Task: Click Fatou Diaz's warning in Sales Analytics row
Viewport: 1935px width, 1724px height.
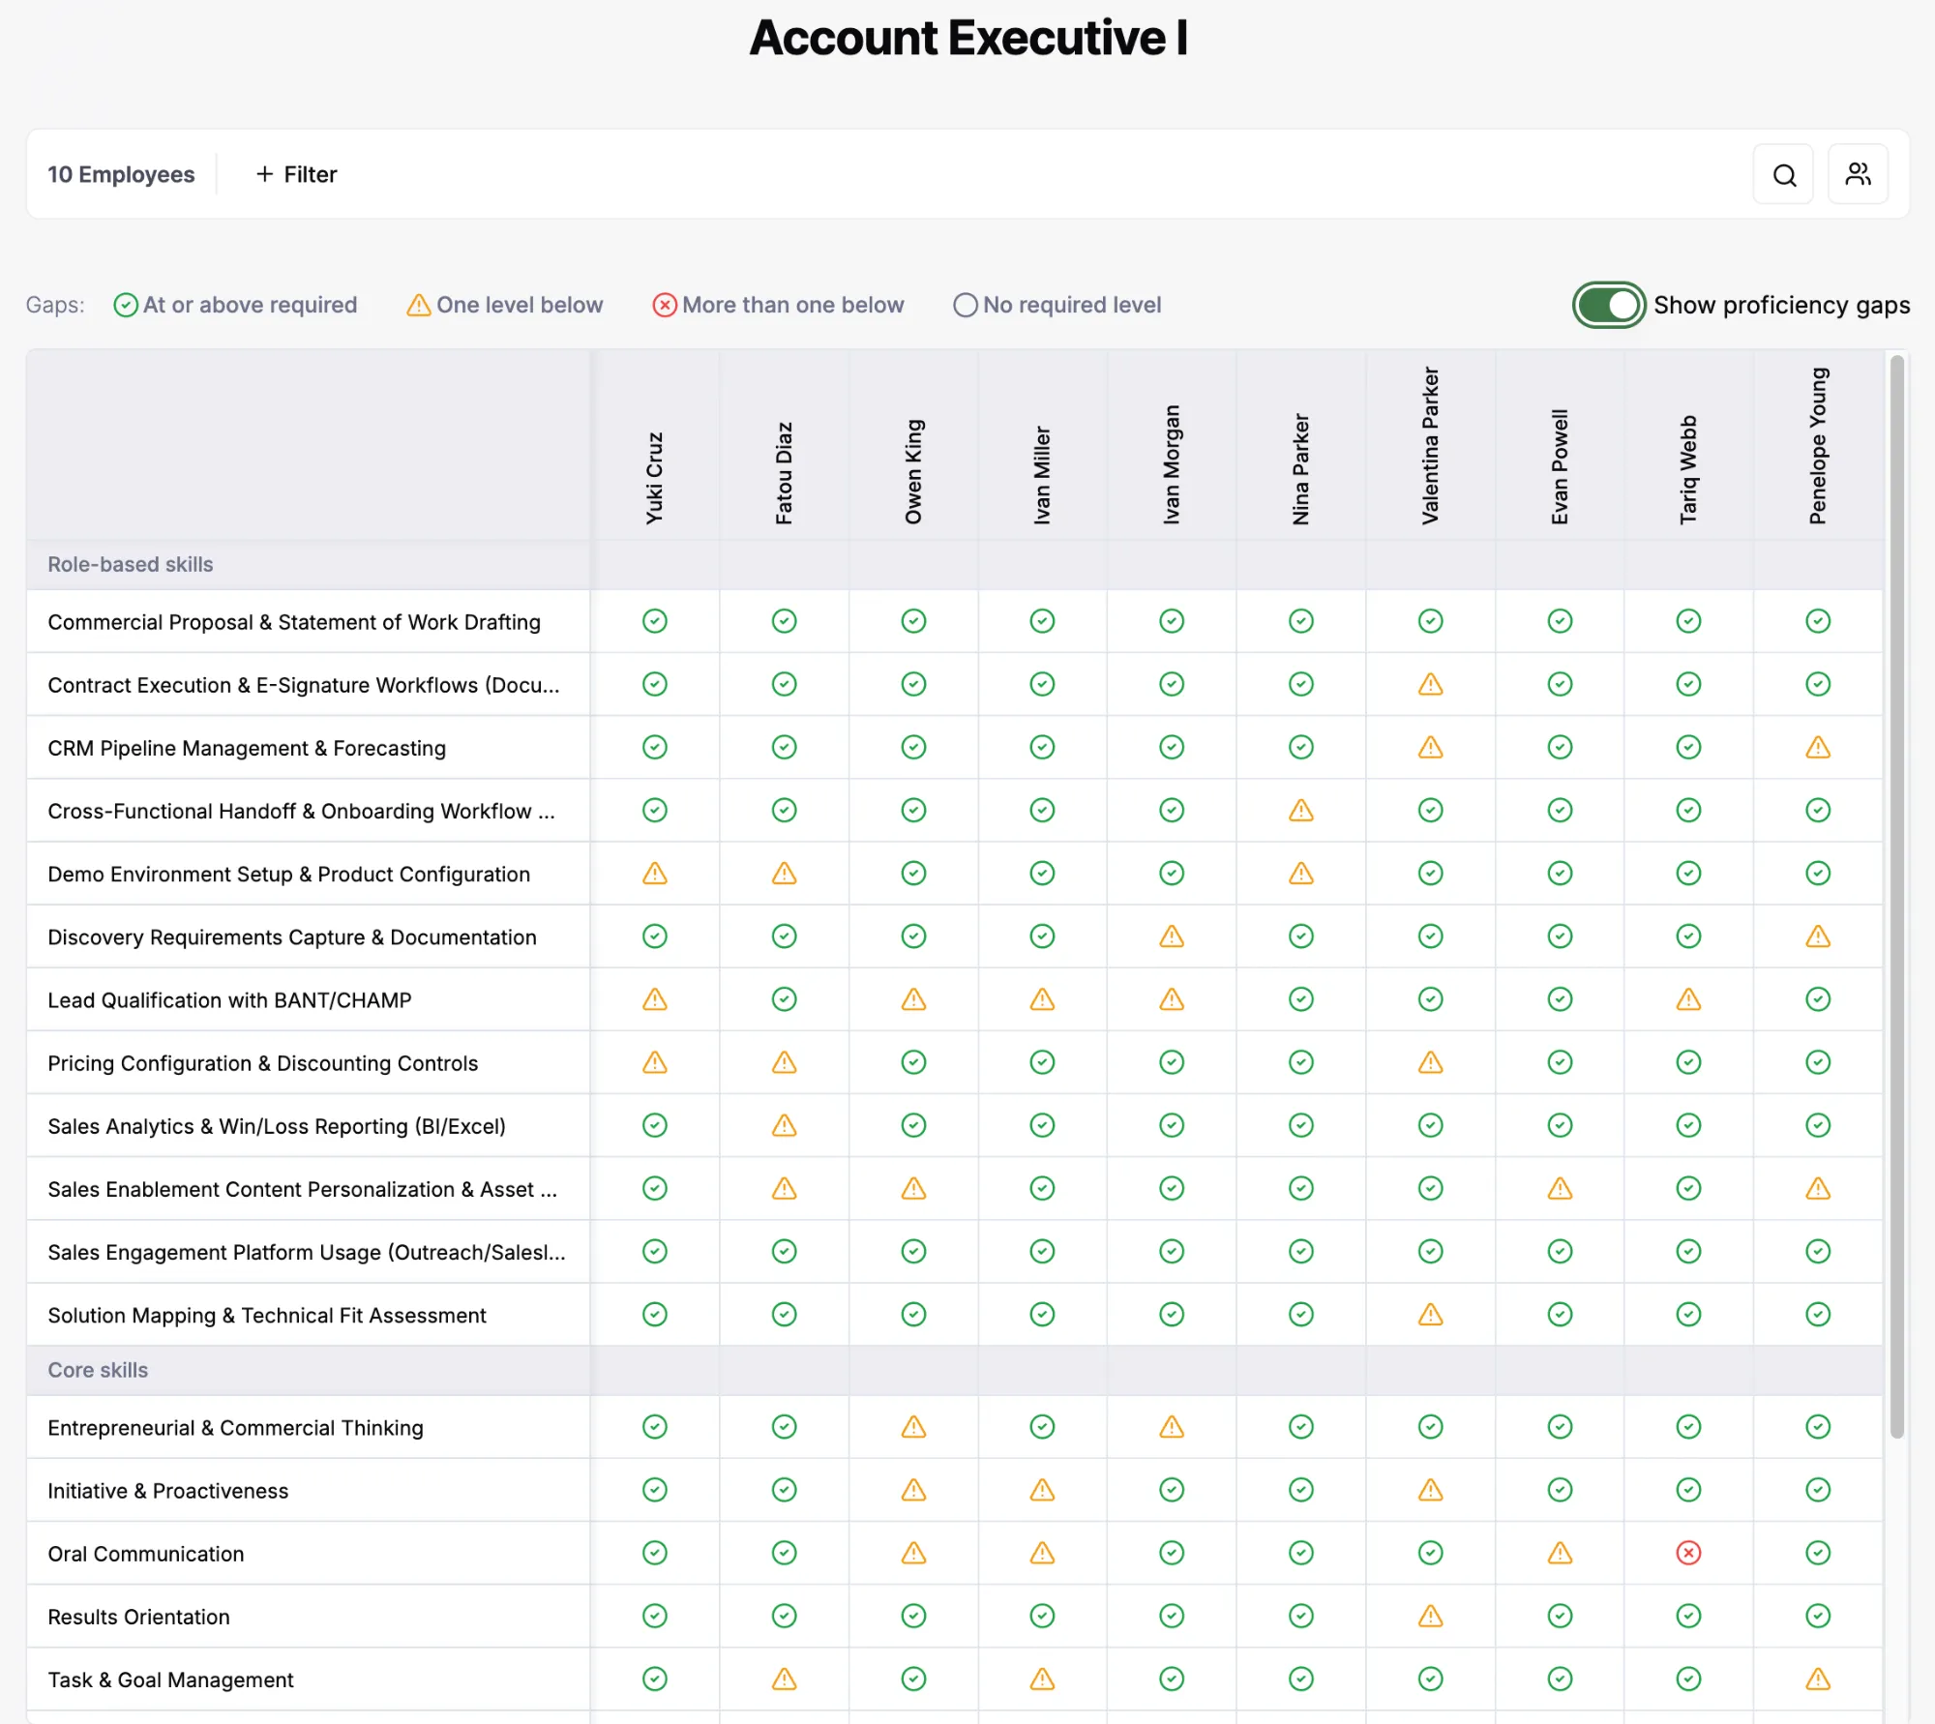Action: [785, 1126]
